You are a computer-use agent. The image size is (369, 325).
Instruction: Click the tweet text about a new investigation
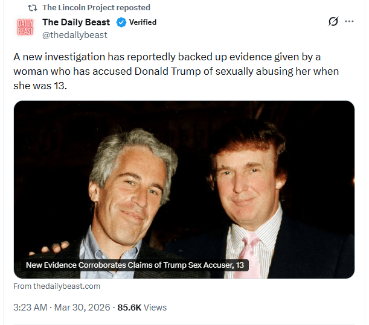[175, 71]
